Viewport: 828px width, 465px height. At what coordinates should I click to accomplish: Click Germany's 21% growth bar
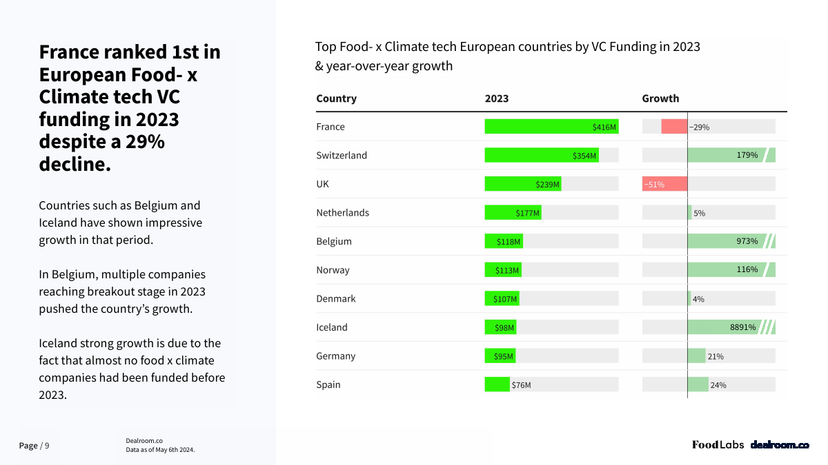(696, 356)
